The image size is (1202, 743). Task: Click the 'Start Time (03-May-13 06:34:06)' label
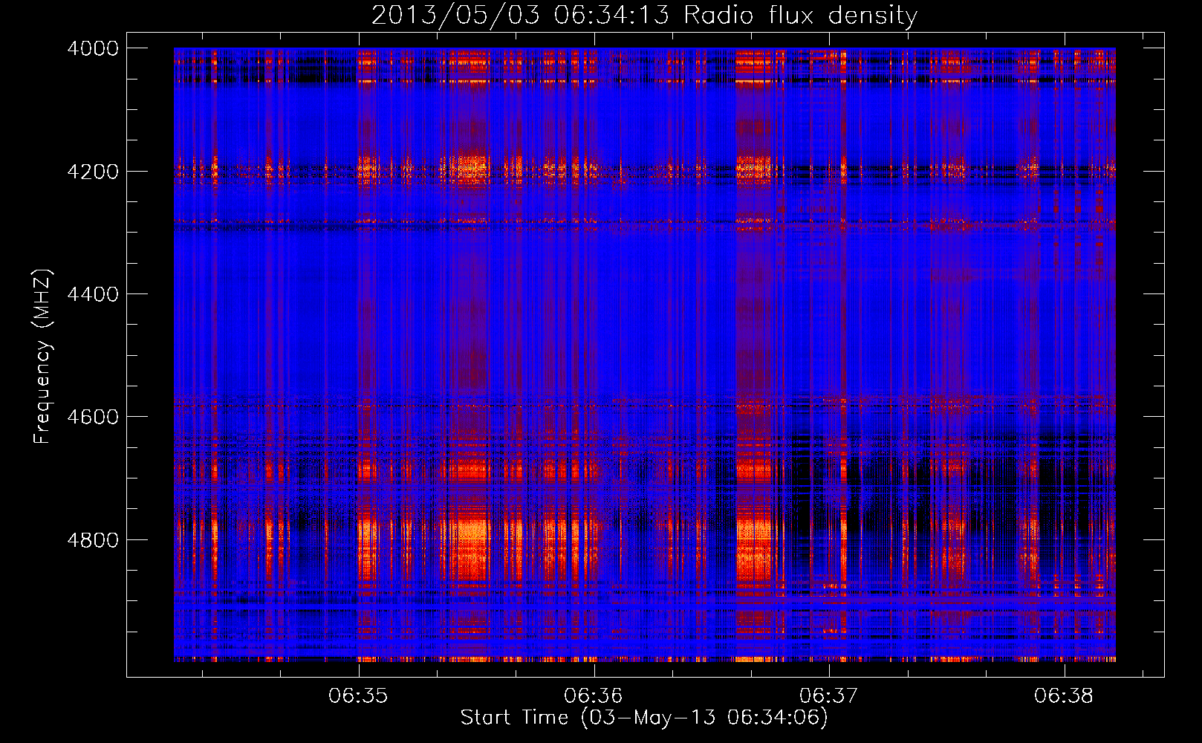[644, 718]
